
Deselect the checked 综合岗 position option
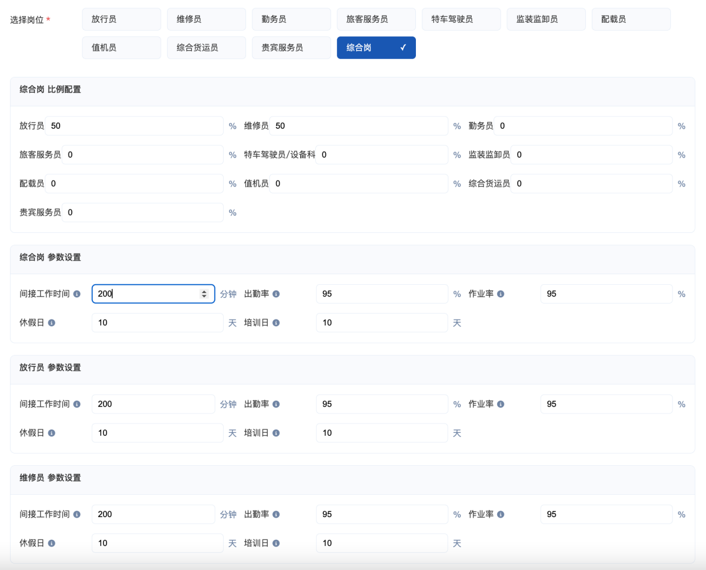point(376,48)
